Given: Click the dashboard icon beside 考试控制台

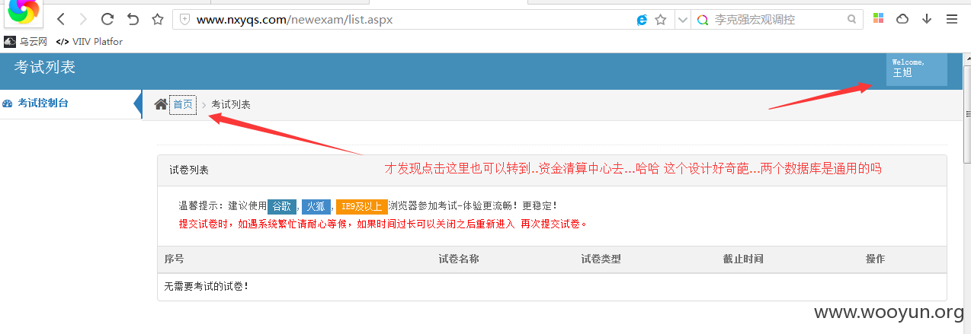Looking at the screenshot, I should [8, 103].
